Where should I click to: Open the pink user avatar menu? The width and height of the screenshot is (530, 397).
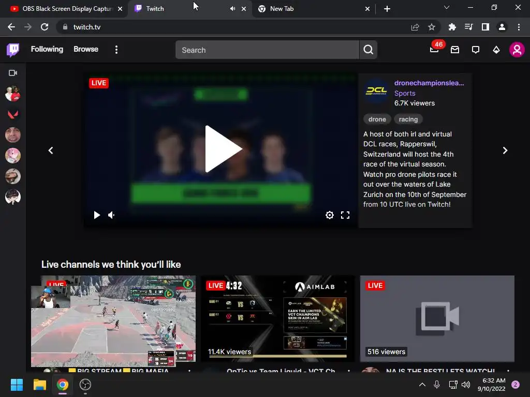click(517, 50)
